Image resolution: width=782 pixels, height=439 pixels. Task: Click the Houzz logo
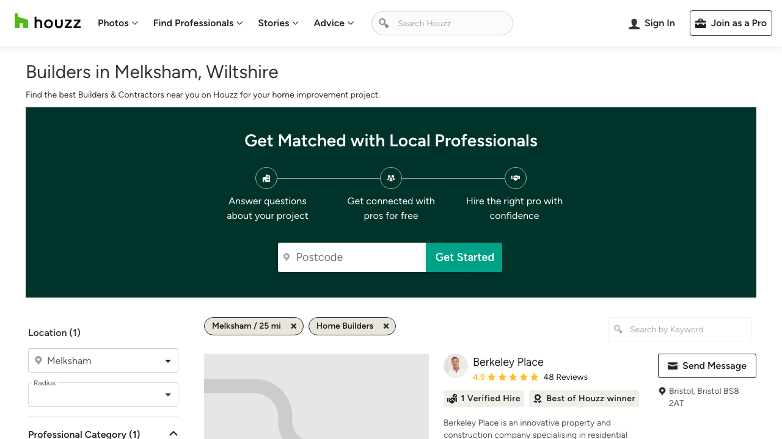pyautogui.click(x=48, y=22)
